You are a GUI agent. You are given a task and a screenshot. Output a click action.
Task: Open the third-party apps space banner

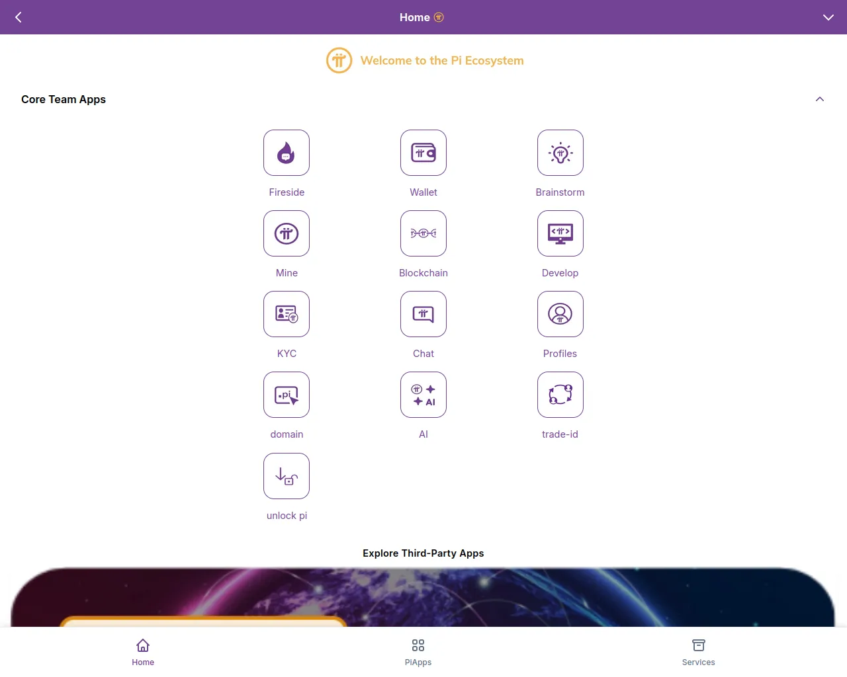[423, 597]
